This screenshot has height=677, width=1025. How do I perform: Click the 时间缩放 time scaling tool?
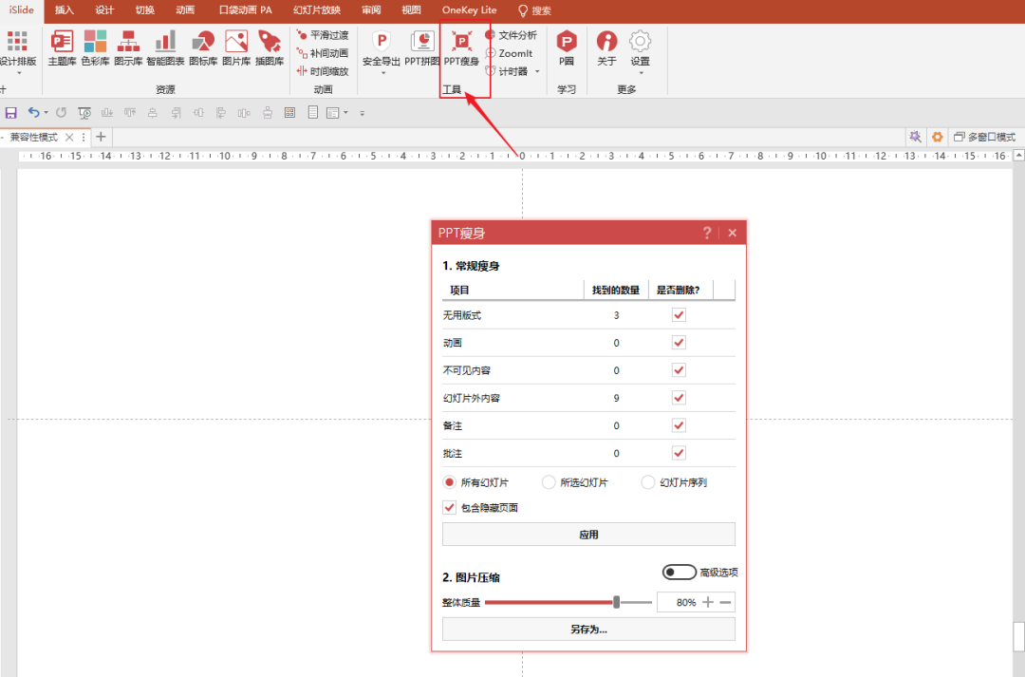coord(323,71)
